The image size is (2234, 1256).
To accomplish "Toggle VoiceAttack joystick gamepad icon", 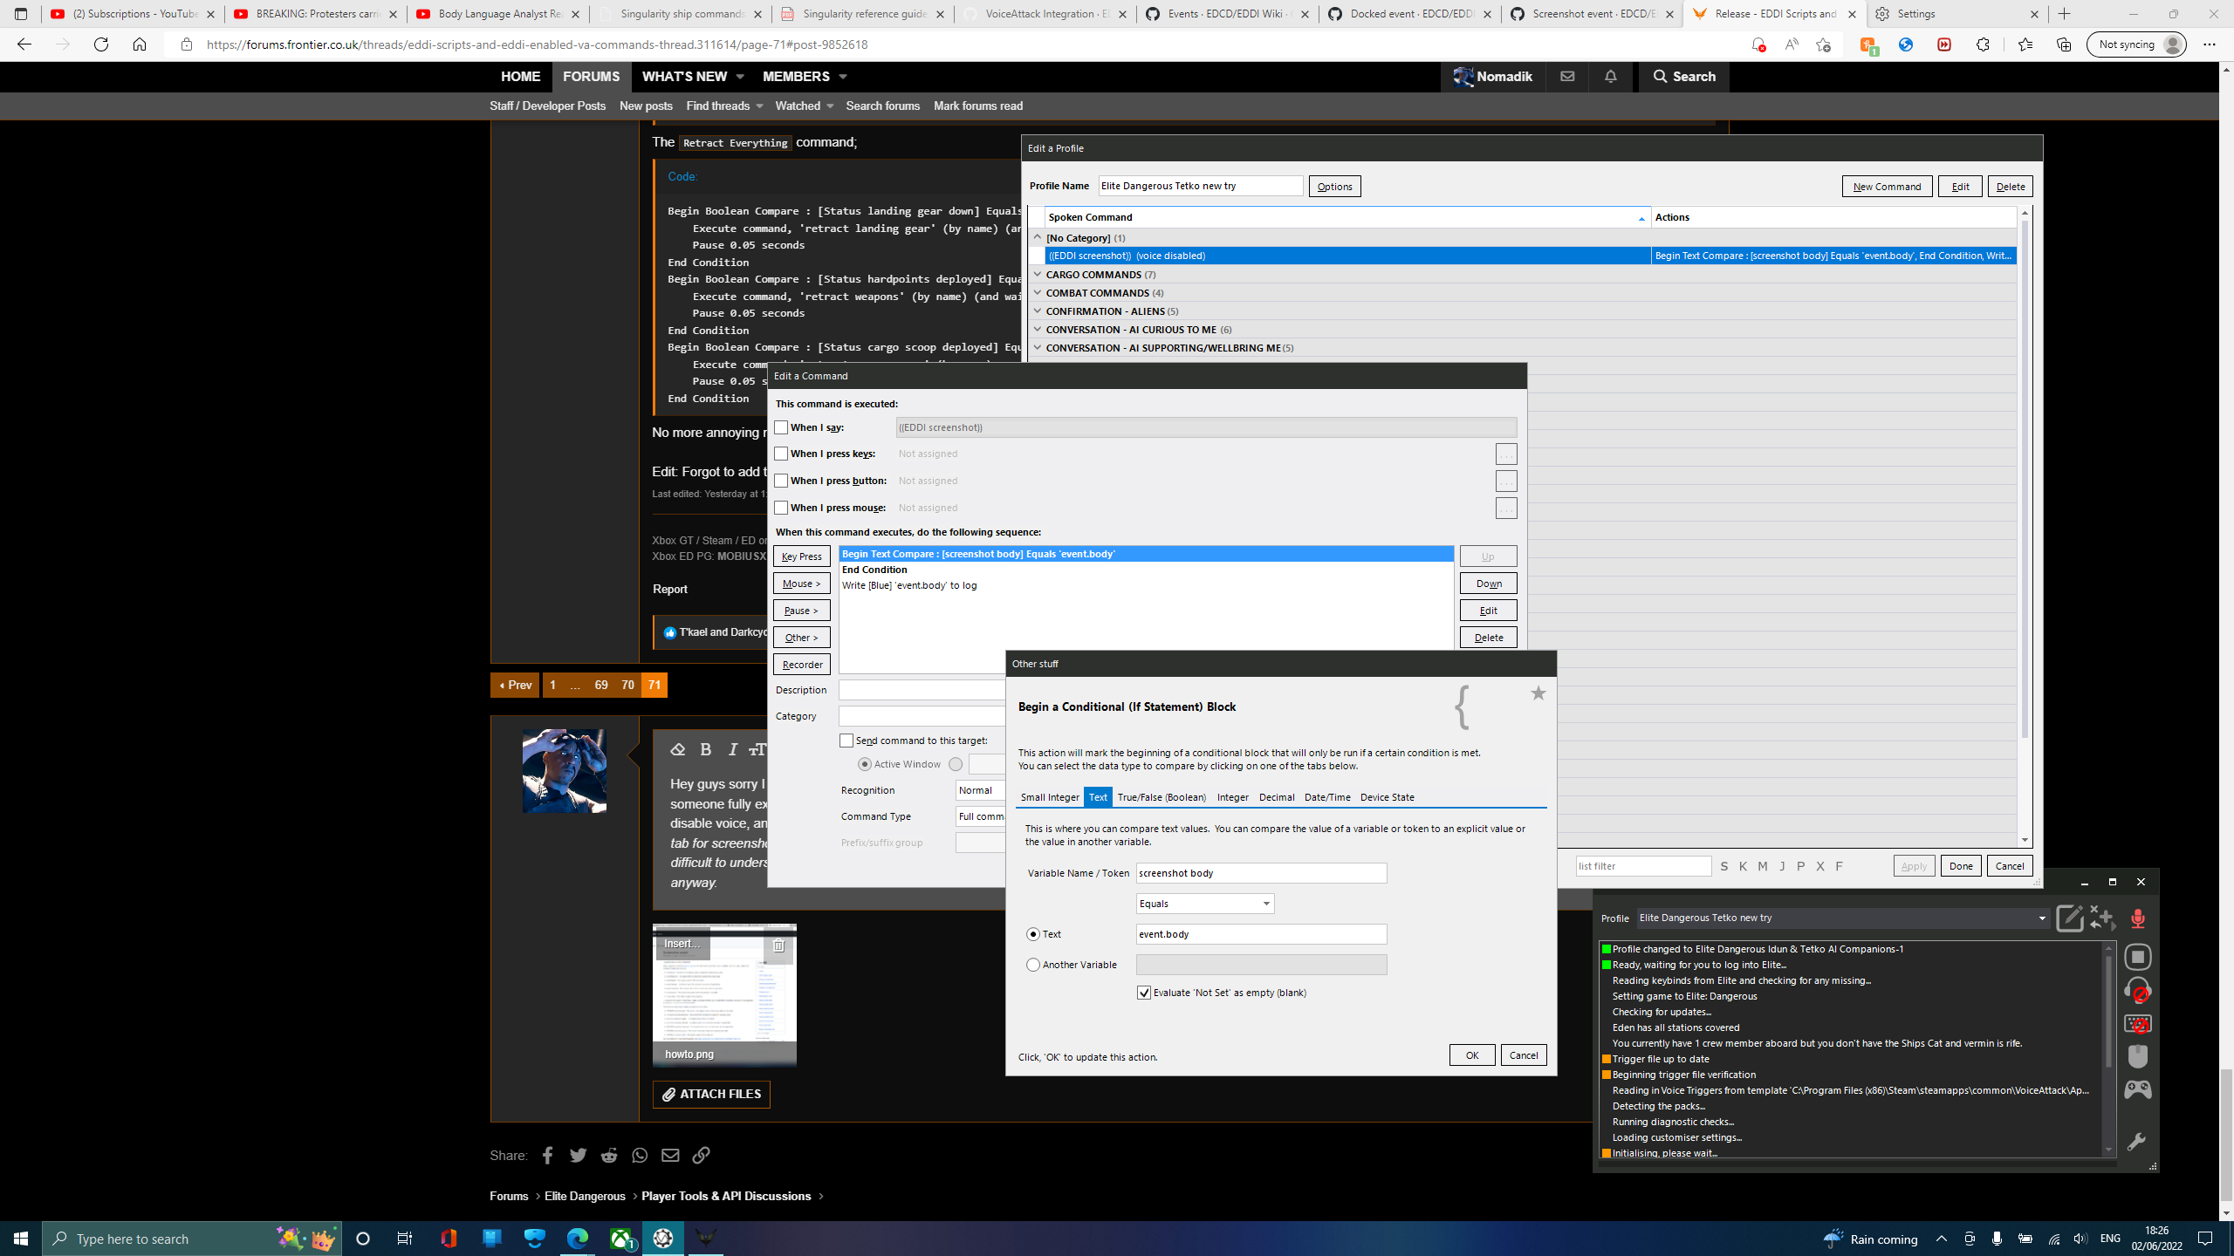I will click(2137, 1089).
